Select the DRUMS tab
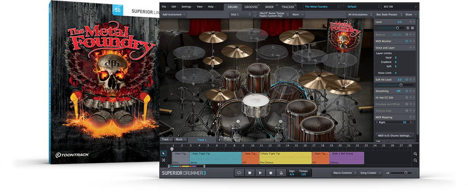Screen dimensions: 468x192 [x=233, y=6]
